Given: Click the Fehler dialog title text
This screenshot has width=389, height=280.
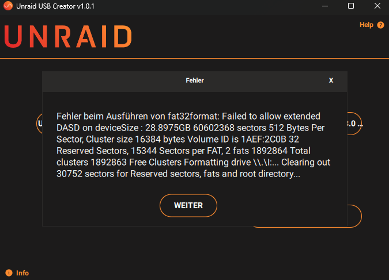Looking at the screenshot, I should click(195, 80).
